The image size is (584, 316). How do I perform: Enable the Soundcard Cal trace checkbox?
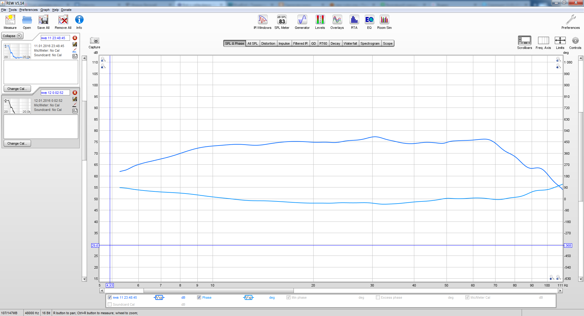coord(110,304)
